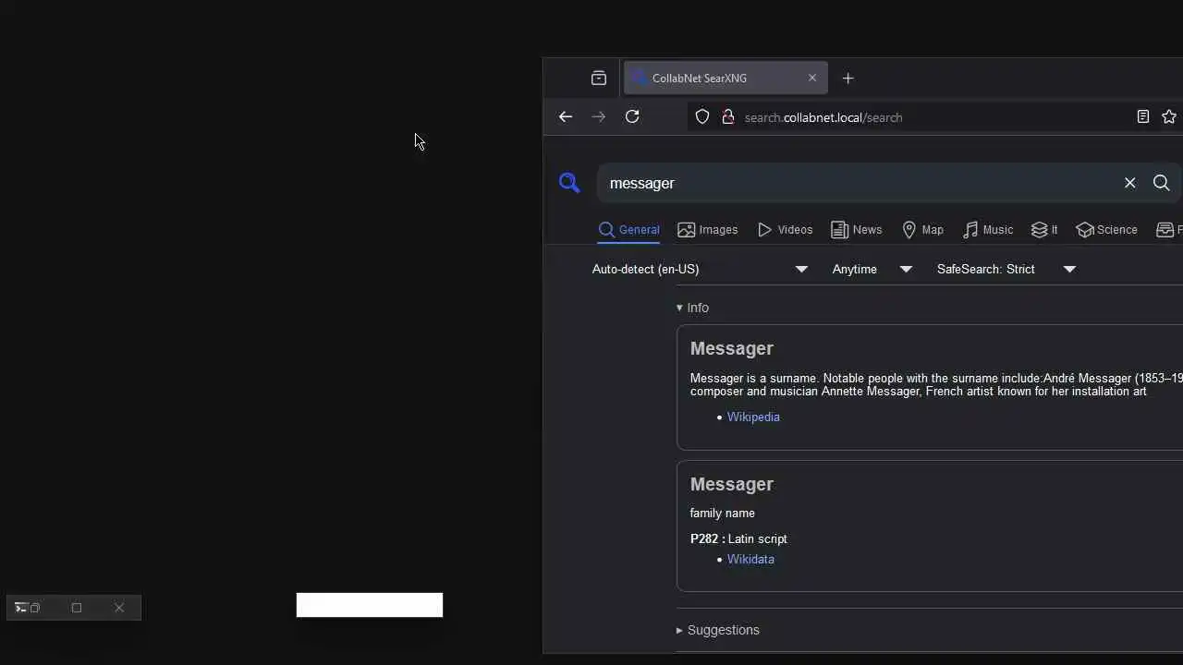The width and height of the screenshot is (1183, 665).
Task: Click the first Messager infobox heading
Action: [x=731, y=348]
